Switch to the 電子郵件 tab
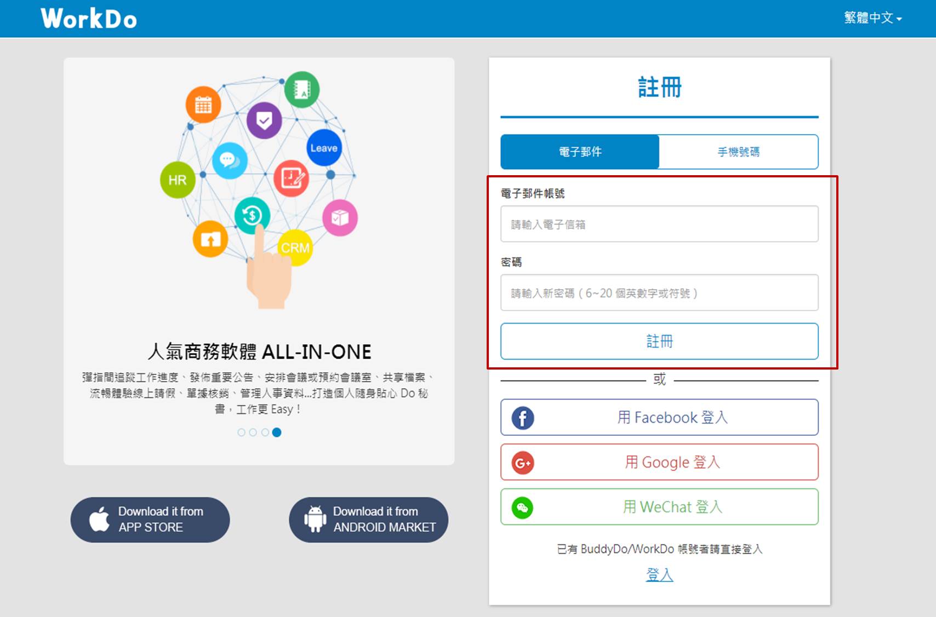This screenshot has width=936, height=617. point(579,152)
